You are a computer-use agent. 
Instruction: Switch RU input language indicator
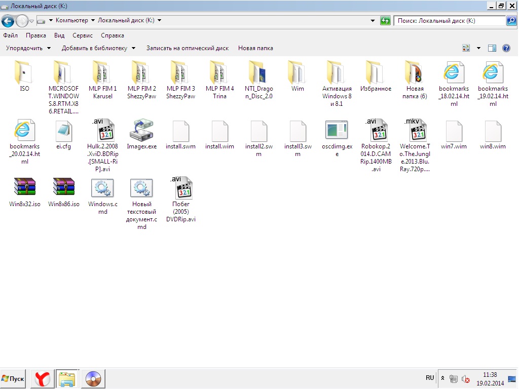click(x=430, y=378)
